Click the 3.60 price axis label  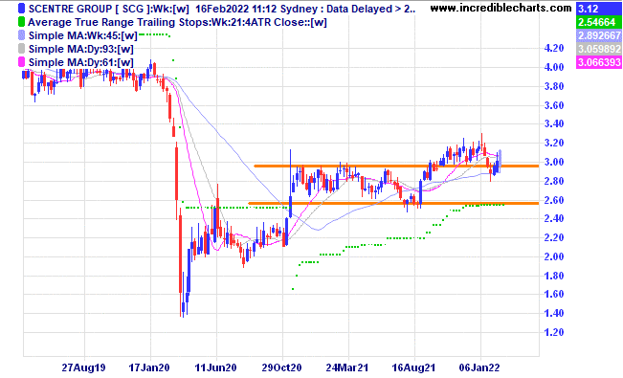click(x=554, y=105)
